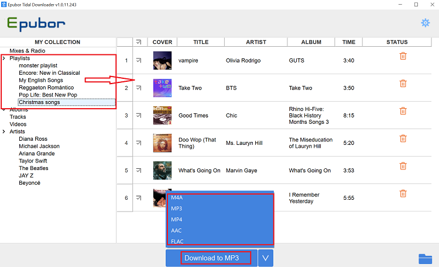Sort by the TITLE column header

(201, 42)
